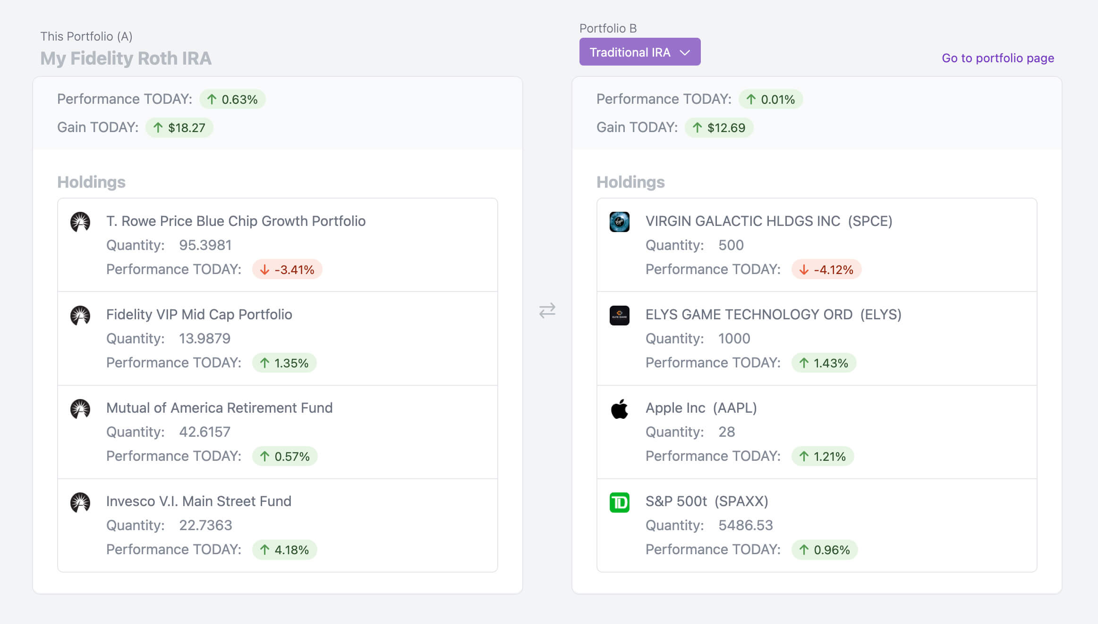Click the $12.69 gain badge for Portfolio B

click(719, 127)
